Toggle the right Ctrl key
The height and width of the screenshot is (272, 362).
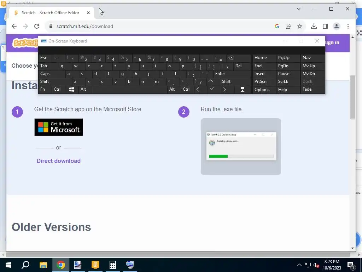[x=187, y=89]
